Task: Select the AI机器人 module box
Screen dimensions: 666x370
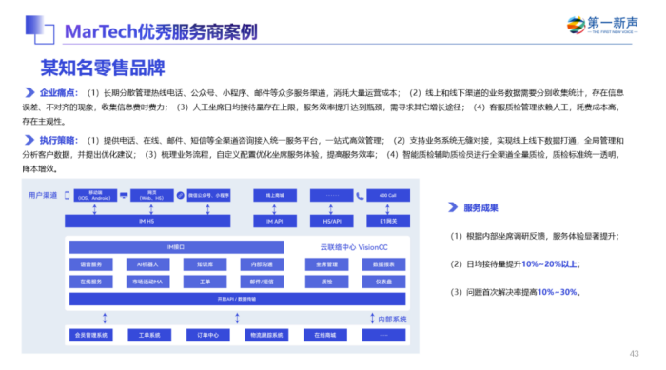Action: coord(147,264)
